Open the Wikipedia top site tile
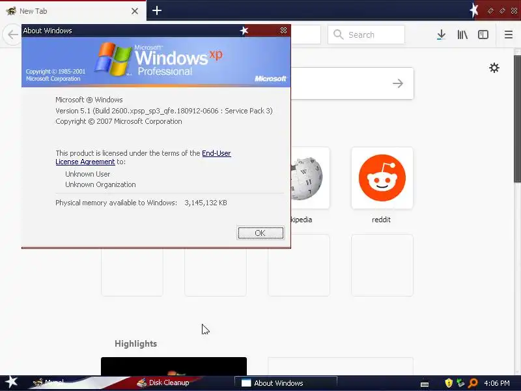Viewport: 521px width, 391px height. click(310, 178)
